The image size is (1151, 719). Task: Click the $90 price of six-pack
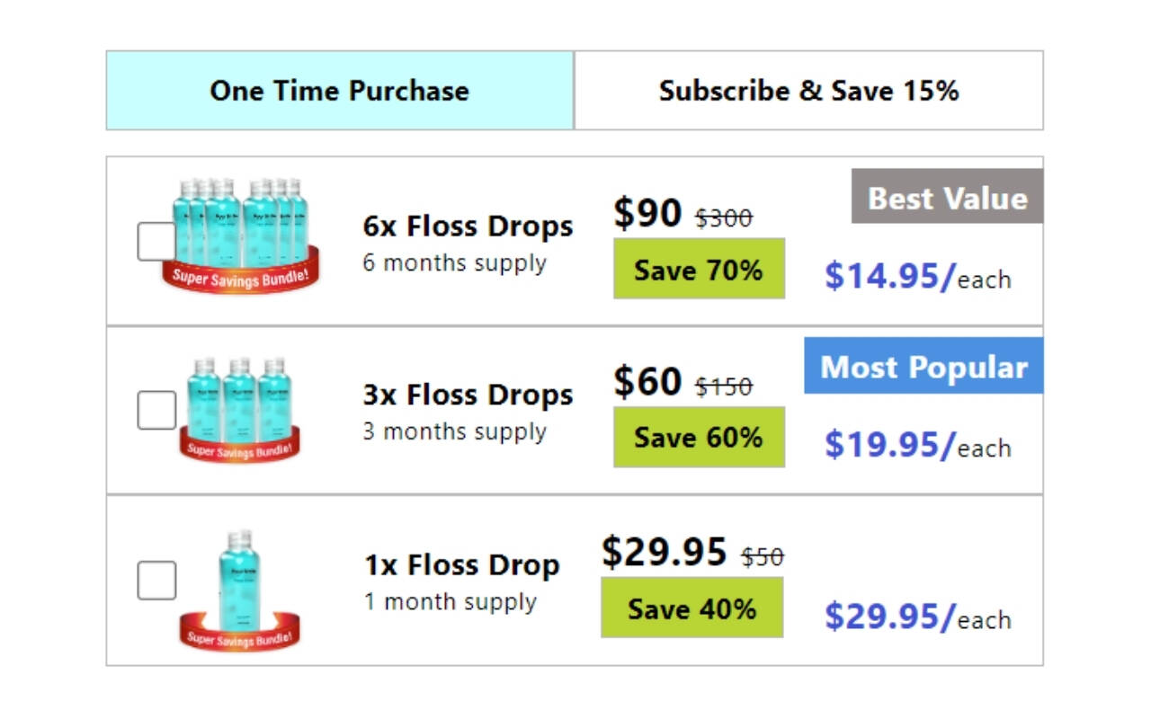point(647,213)
